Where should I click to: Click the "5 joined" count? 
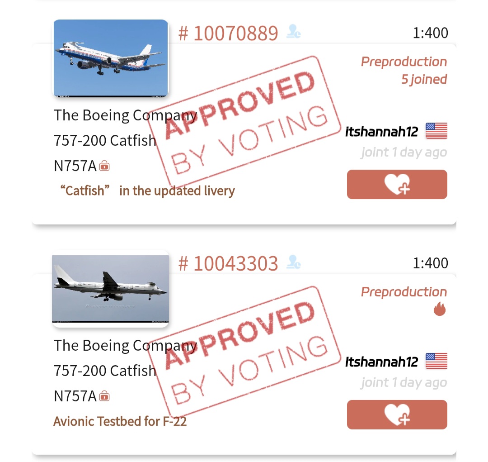424,80
